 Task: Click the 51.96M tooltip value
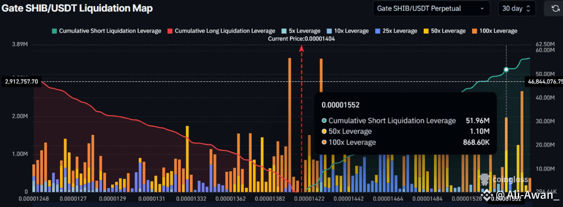pyautogui.click(x=477, y=121)
